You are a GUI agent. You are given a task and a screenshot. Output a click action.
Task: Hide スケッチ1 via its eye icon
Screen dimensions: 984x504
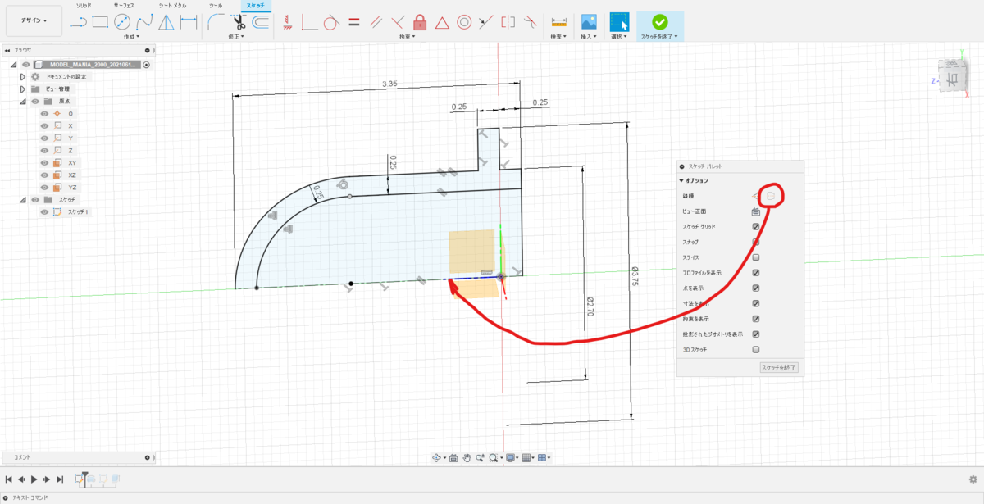(45, 212)
